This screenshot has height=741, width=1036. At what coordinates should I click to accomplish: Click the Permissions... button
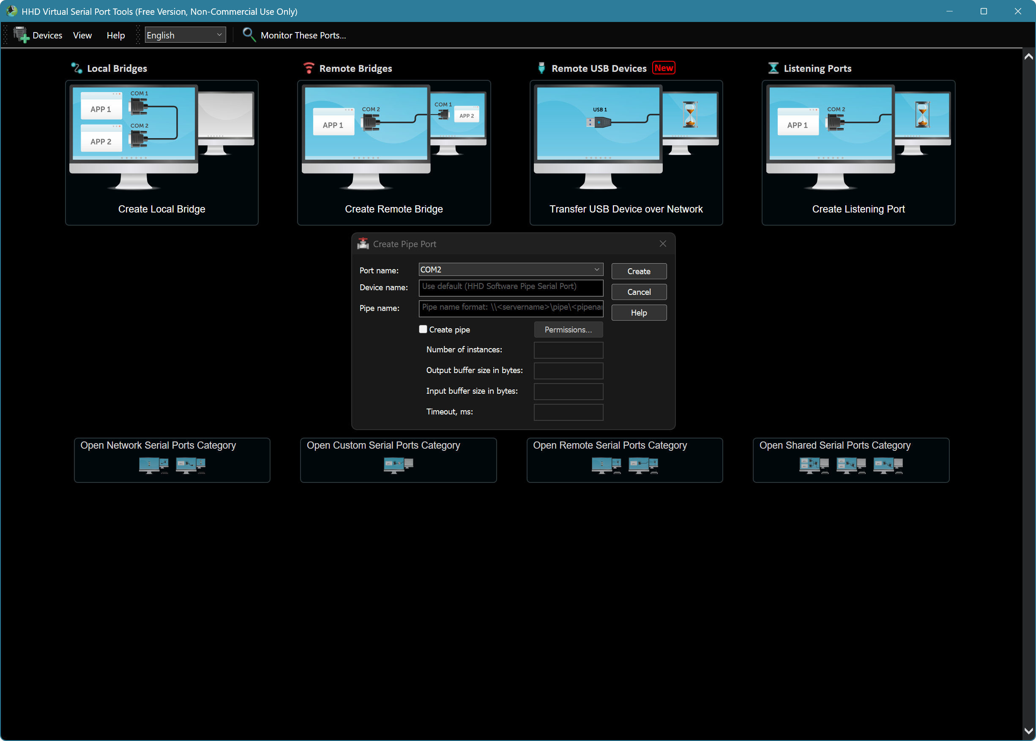pos(568,330)
